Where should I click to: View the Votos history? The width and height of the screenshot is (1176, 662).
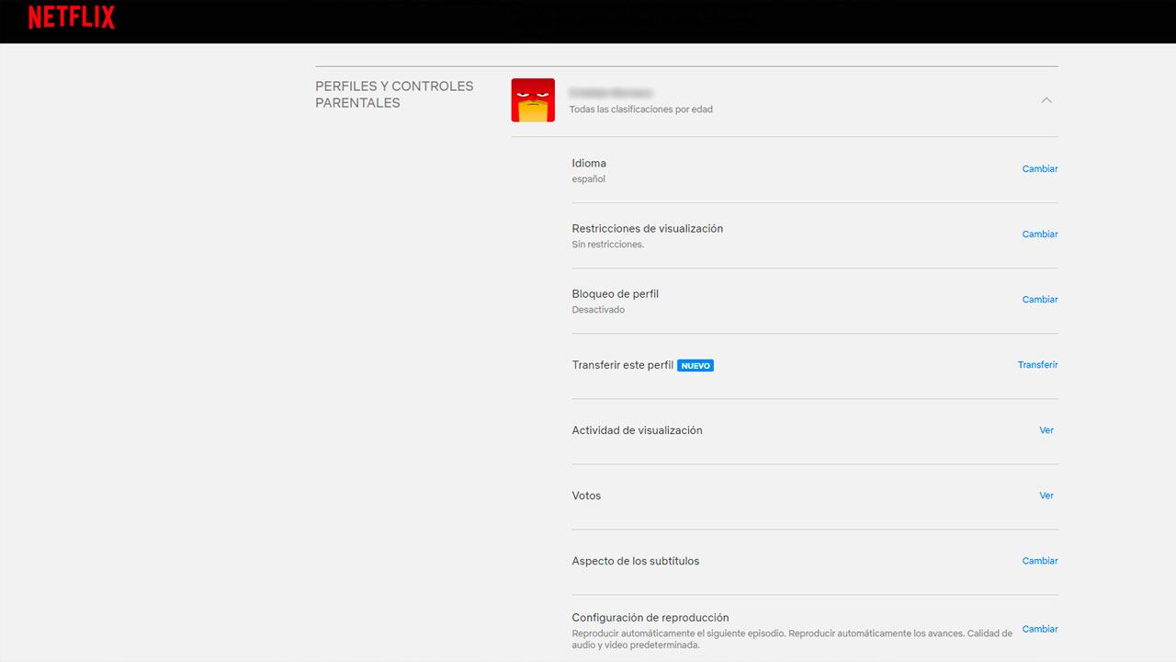pyautogui.click(x=1046, y=496)
